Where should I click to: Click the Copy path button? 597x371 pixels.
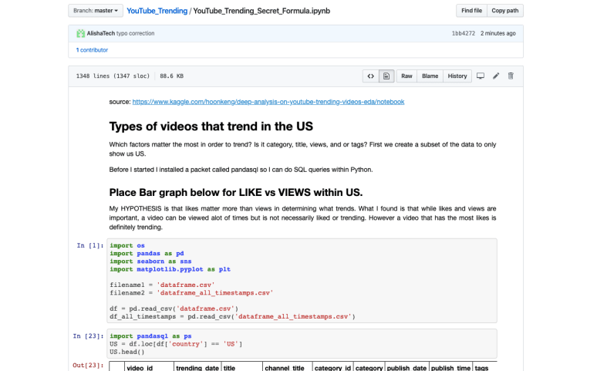pyautogui.click(x=505, y=11)
